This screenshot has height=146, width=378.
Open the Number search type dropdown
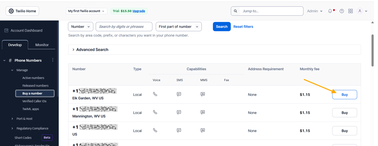81,26
